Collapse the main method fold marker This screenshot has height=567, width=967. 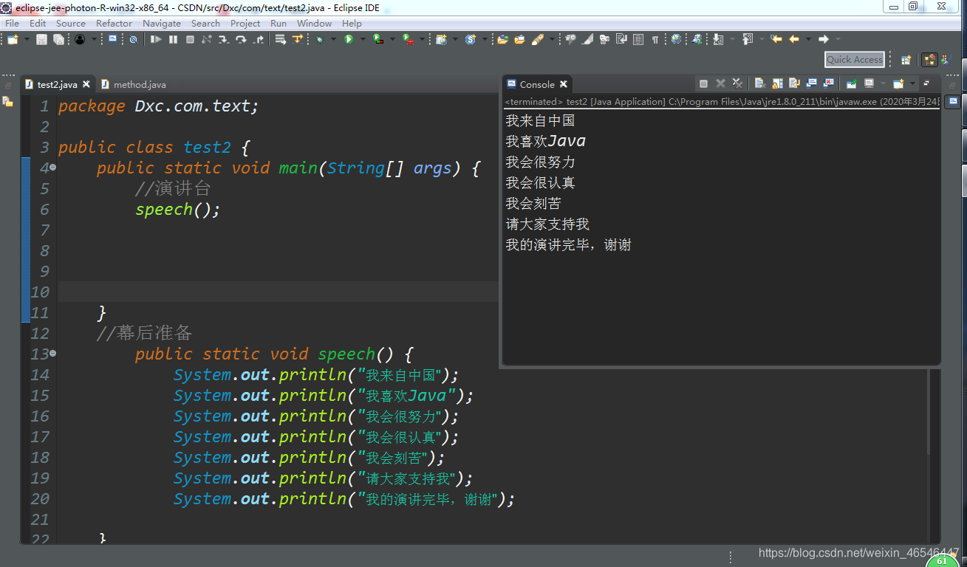pyautogui.click(x=52, y=168)
